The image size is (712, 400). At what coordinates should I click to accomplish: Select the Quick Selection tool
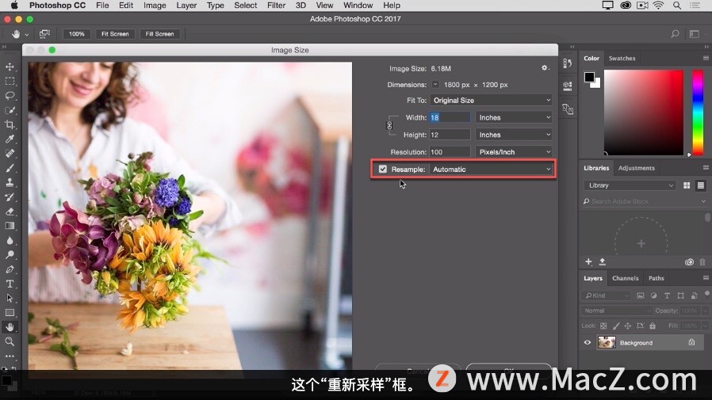click(x=10, y=110)
